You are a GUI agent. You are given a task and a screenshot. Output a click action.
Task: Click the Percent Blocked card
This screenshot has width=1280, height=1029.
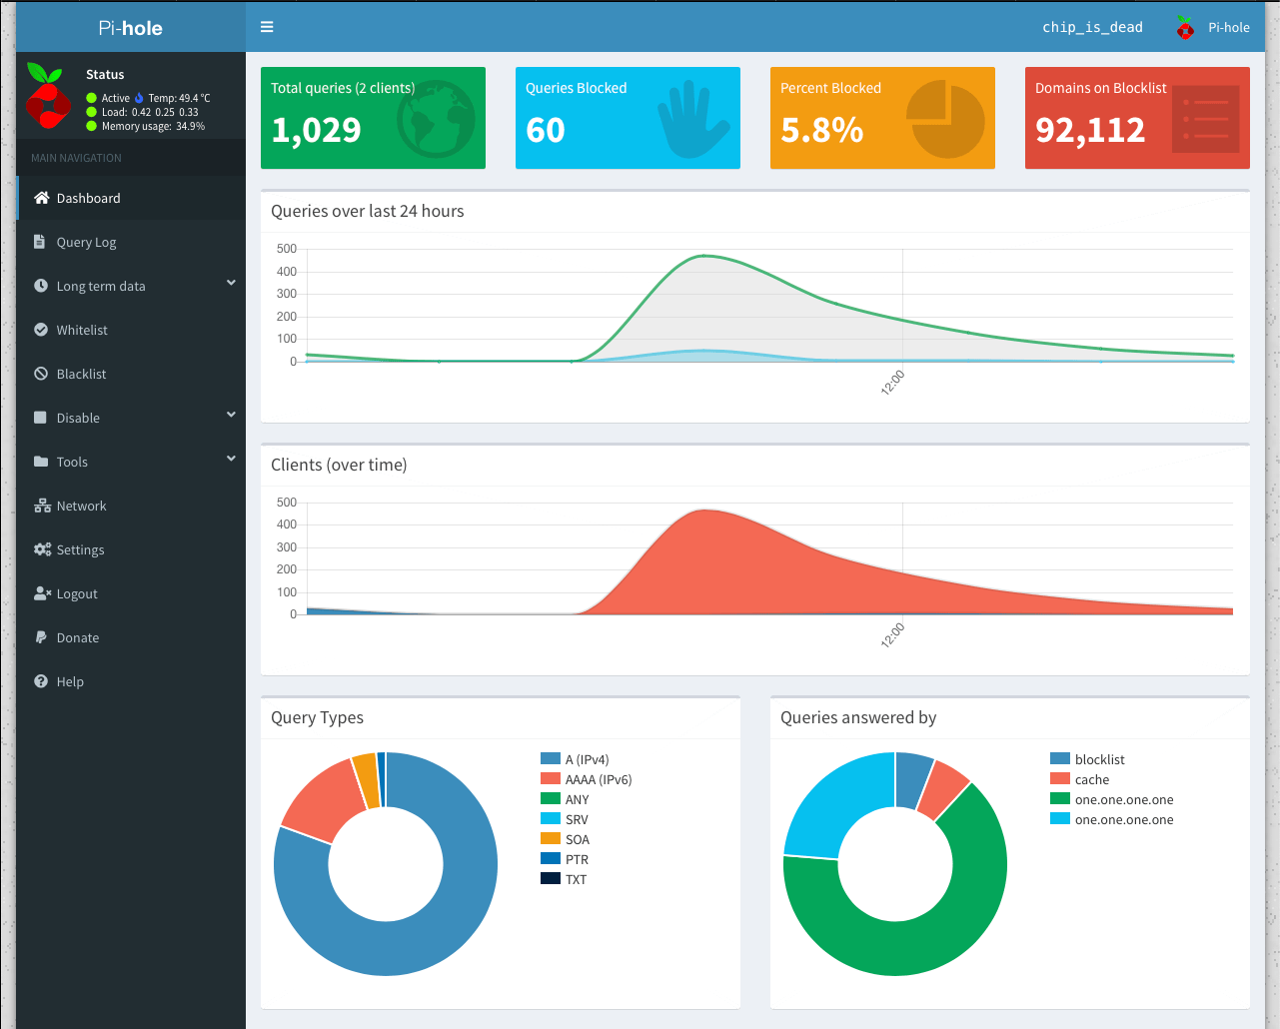click(882, 118)
